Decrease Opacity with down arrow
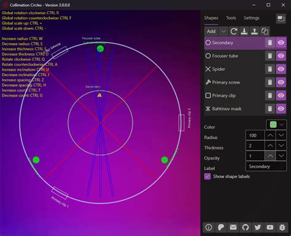291x236 pixels. pyautogui.click(x=281, y=156)
